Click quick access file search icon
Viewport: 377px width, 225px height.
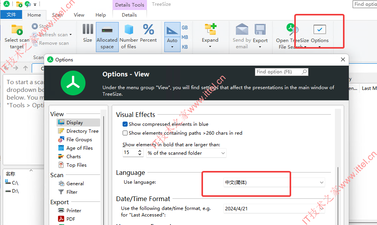[28, 4]
